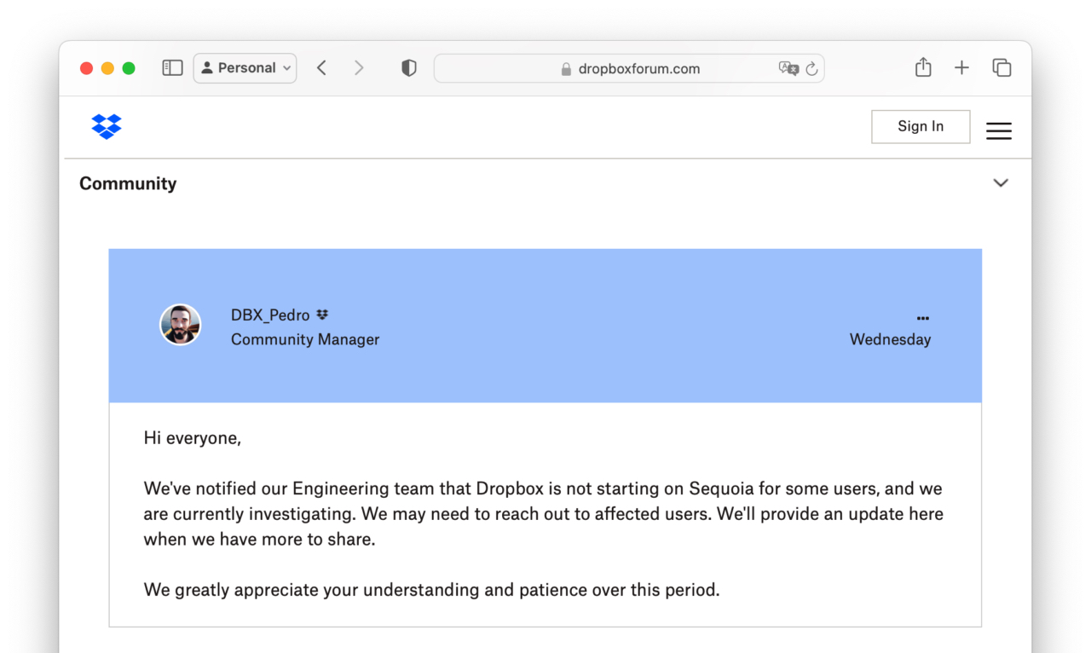Show the tab overview
1091x653 pixels.
1002,68
